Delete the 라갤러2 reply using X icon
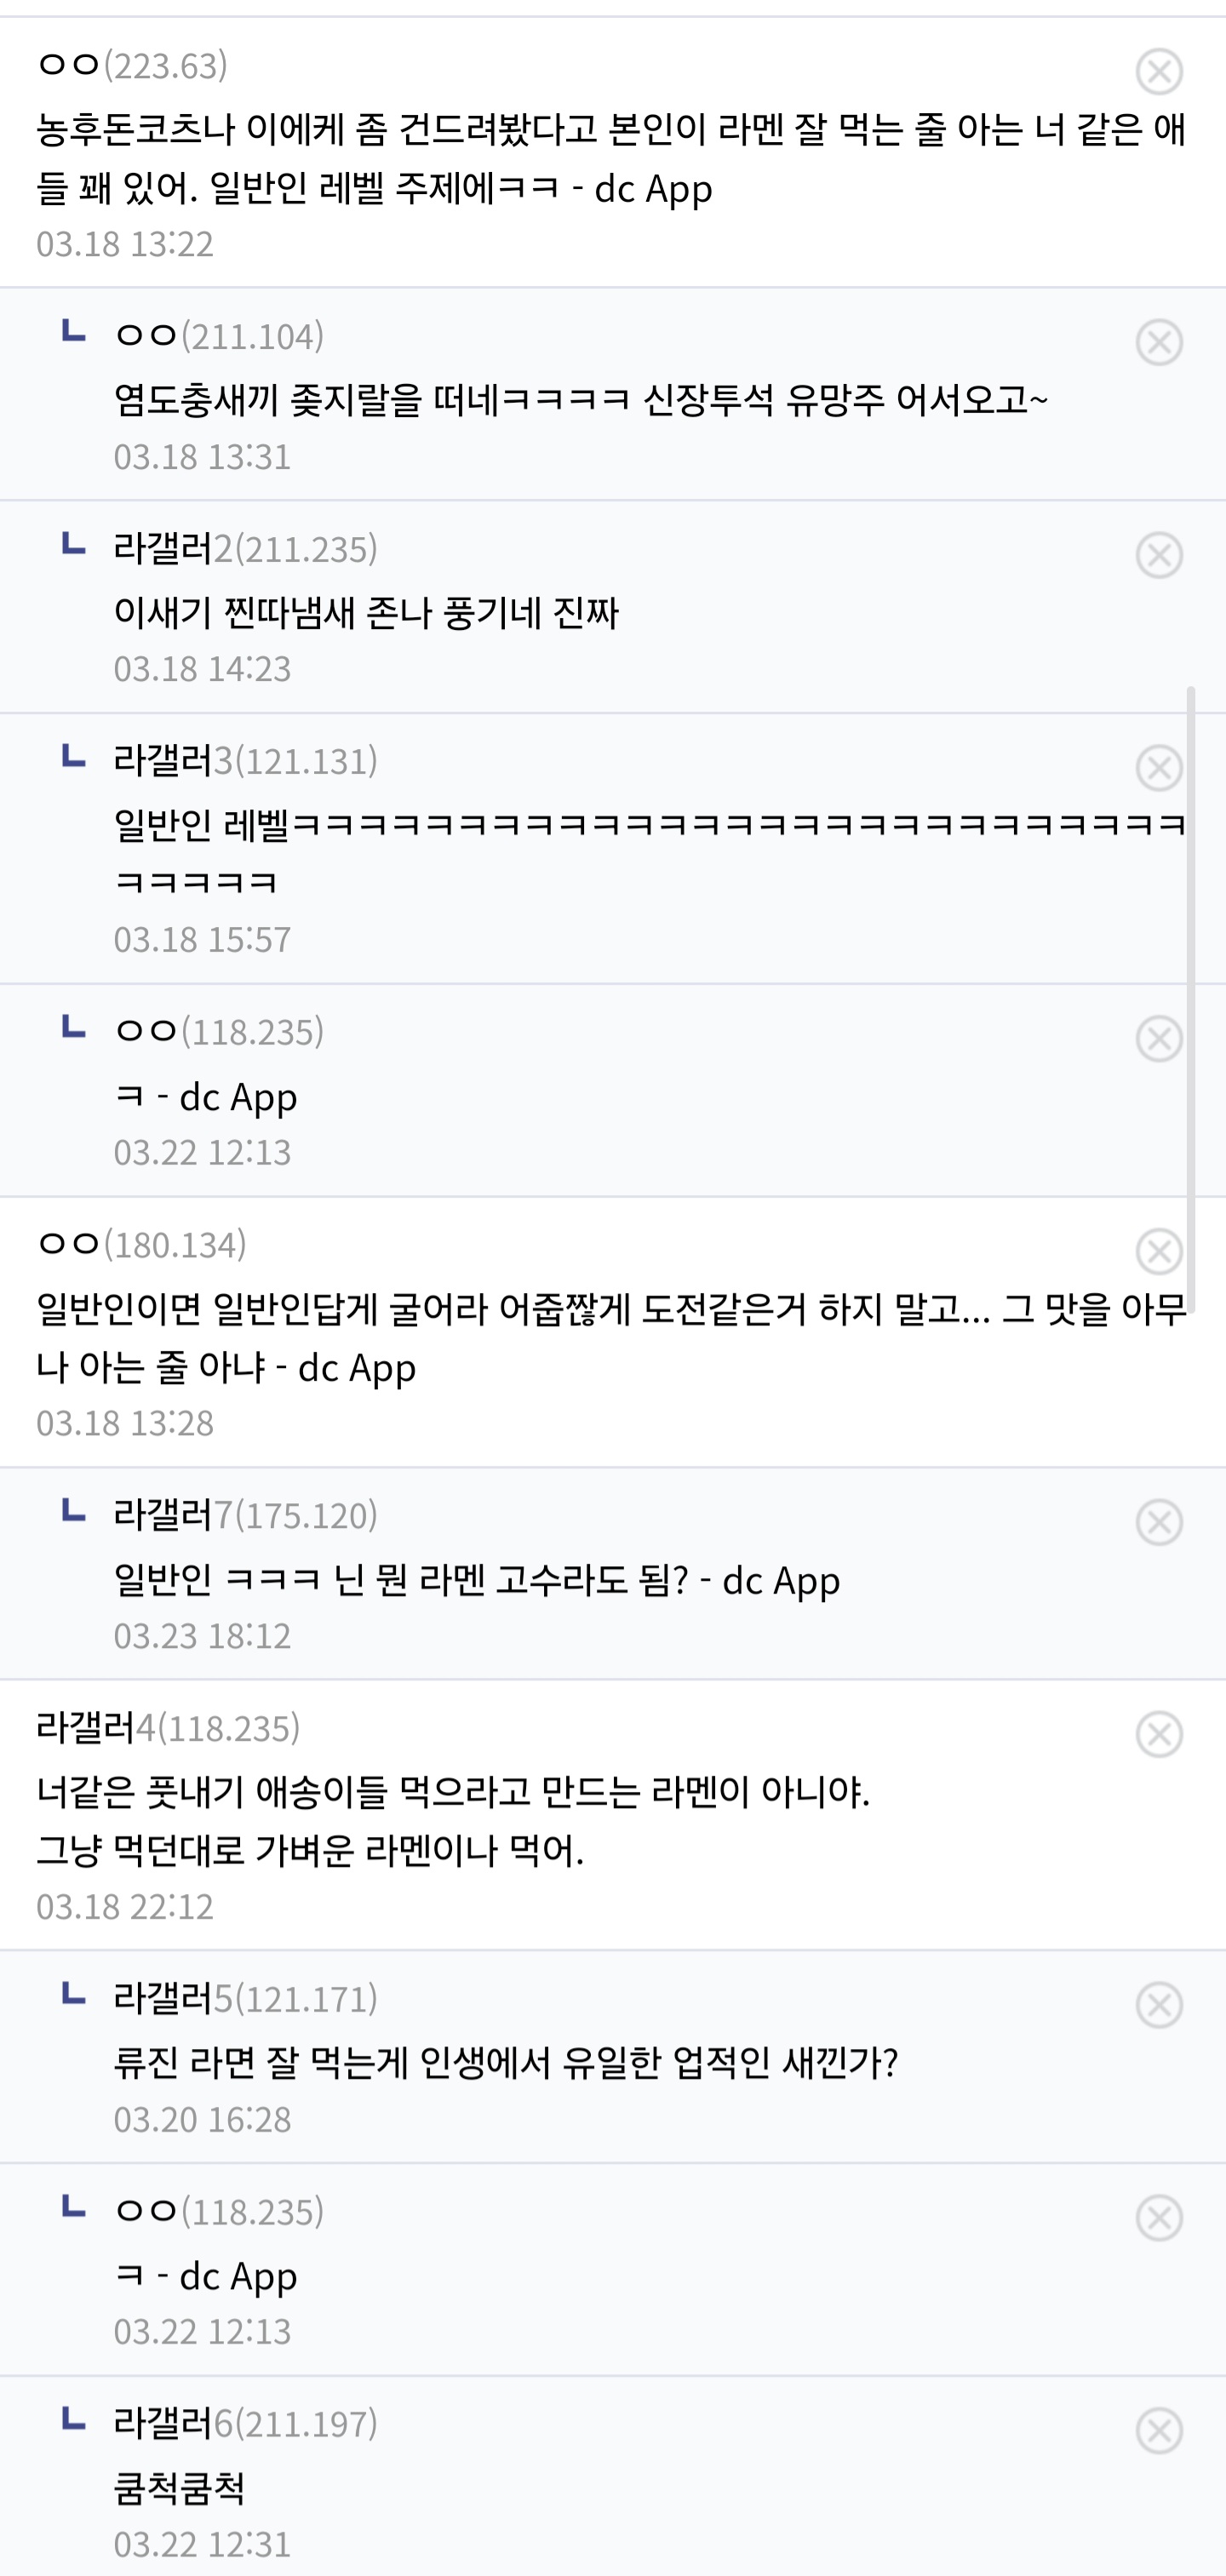Viewport: 1226px width, 2576px height. click(1159, 556)
